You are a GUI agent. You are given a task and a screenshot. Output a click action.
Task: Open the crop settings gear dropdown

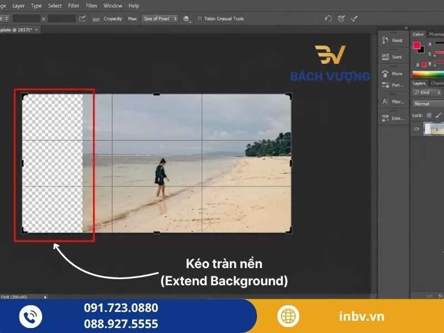pyautogui.click(x=186, y=19)
